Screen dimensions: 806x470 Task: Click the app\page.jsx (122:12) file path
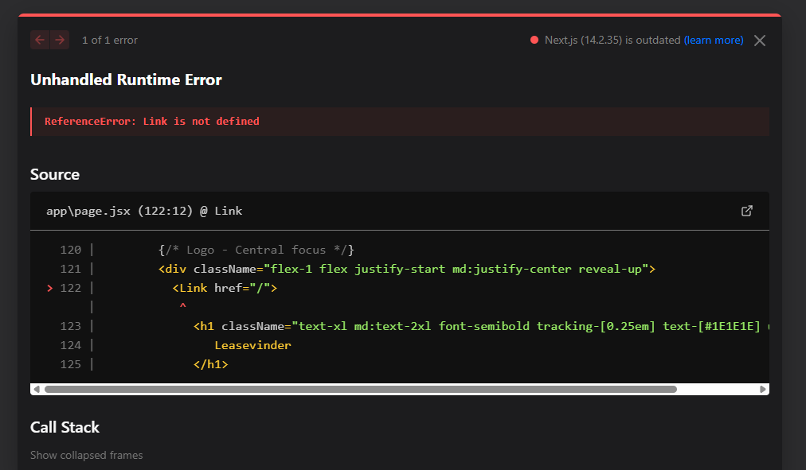(144, 211)
